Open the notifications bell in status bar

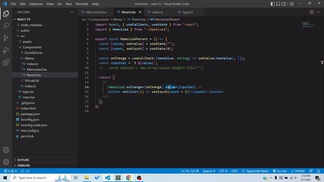coord(318,171)
